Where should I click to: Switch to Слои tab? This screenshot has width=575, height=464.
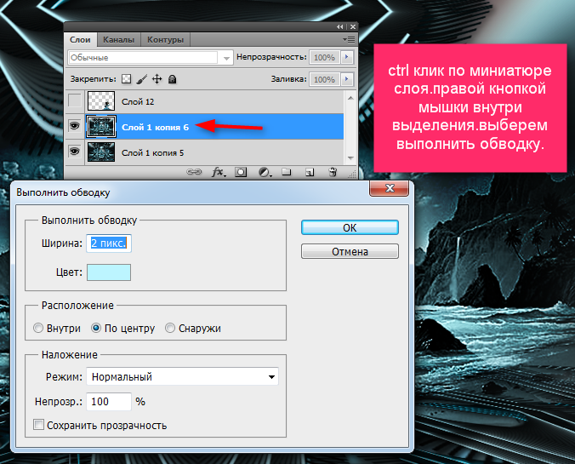coord(80,40)
